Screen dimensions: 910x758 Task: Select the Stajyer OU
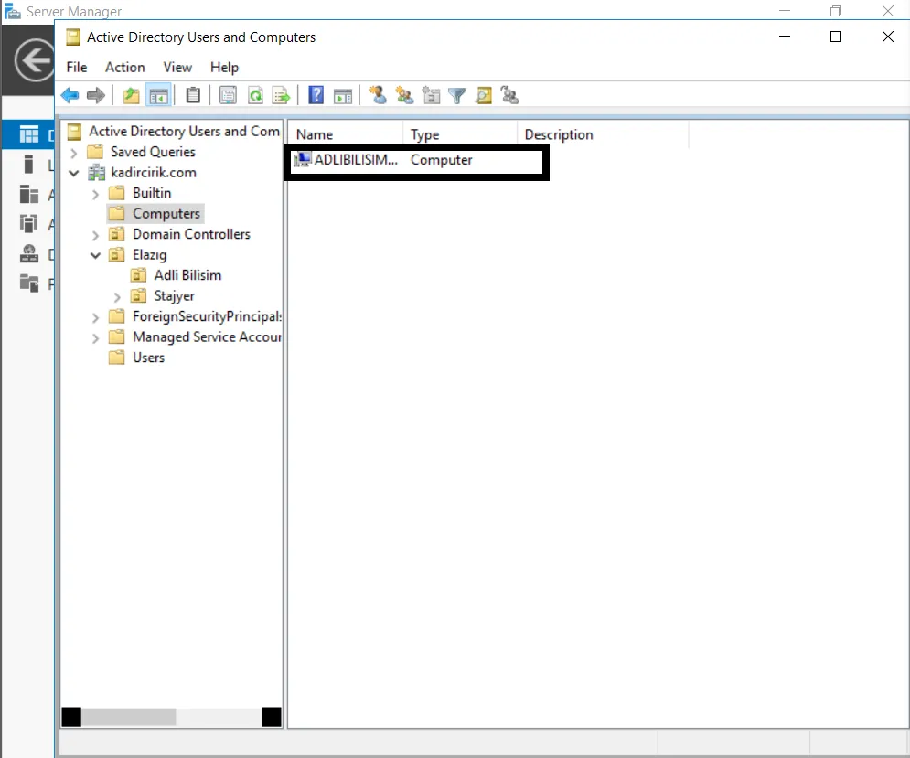click(x=174, y=296)
